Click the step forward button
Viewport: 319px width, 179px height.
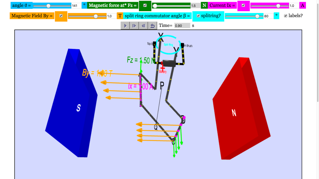click(x=134, y=26)
